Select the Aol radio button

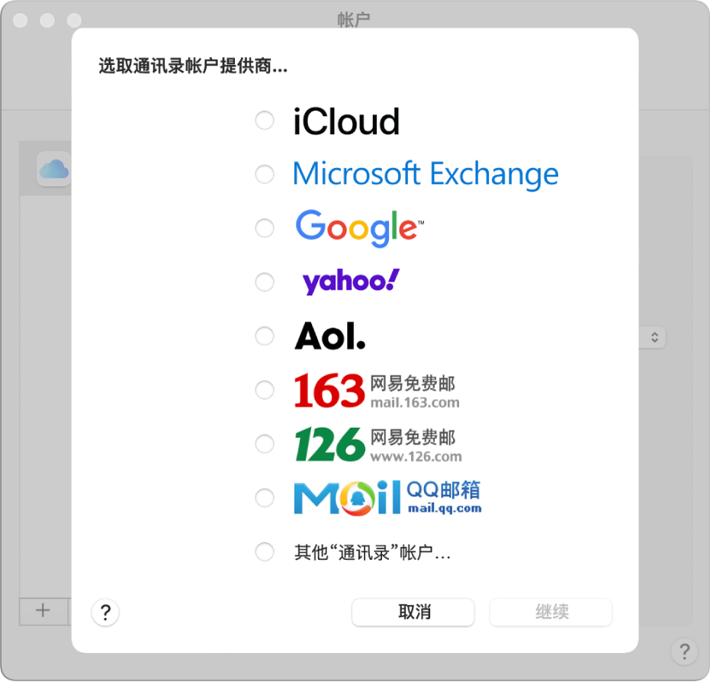tap(265, 336)
